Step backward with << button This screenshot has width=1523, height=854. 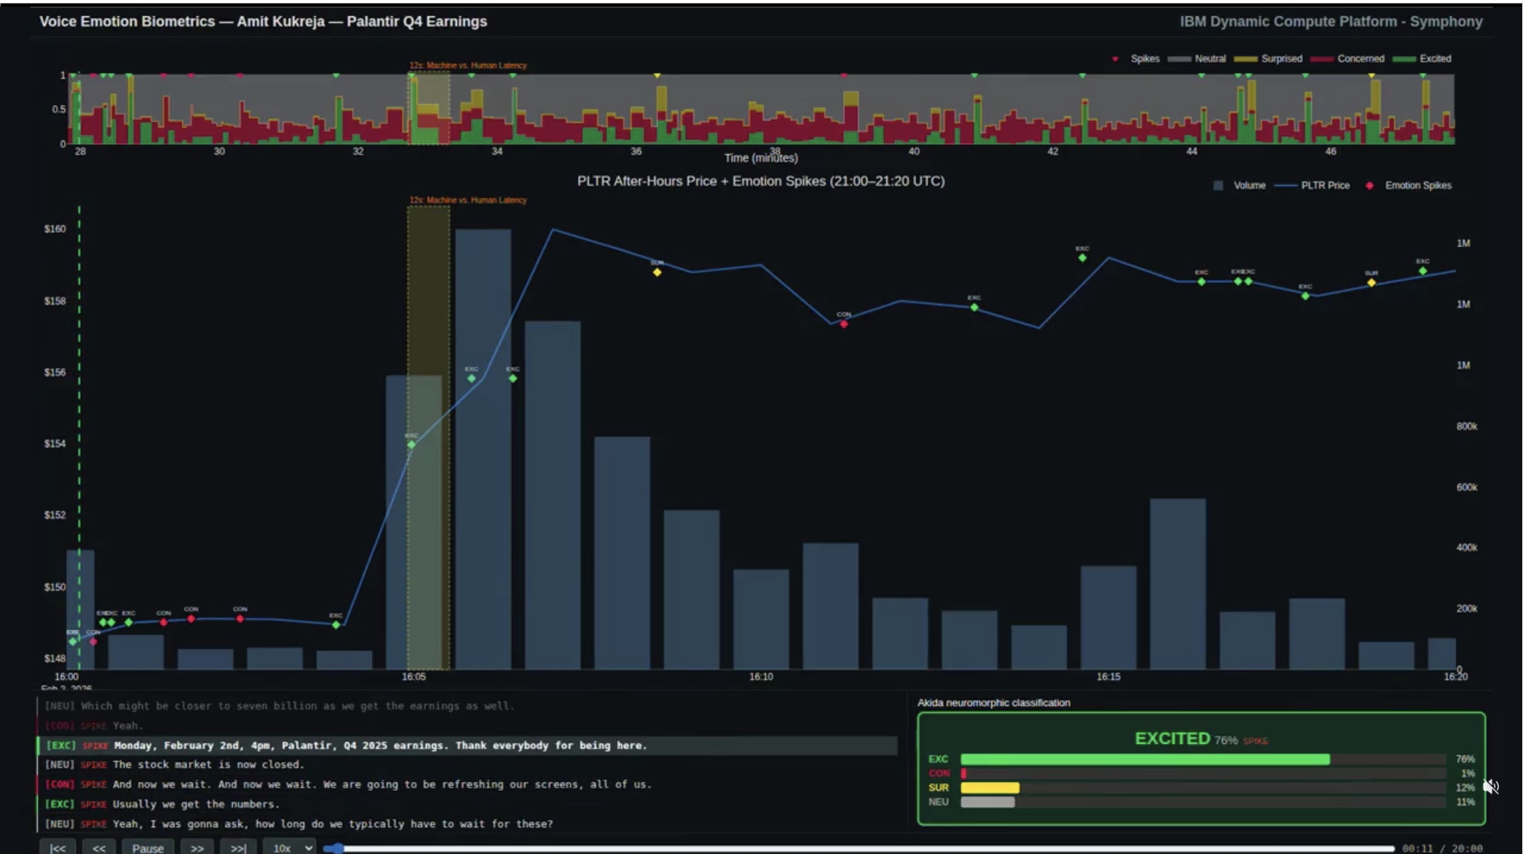click(x=99, y=847)
